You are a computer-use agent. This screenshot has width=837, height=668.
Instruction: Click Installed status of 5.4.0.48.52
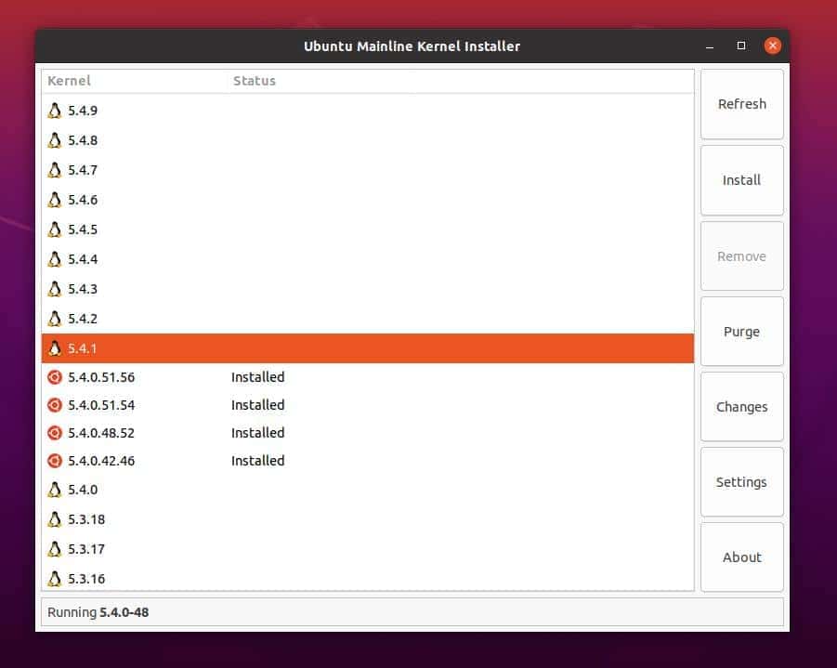258,433
